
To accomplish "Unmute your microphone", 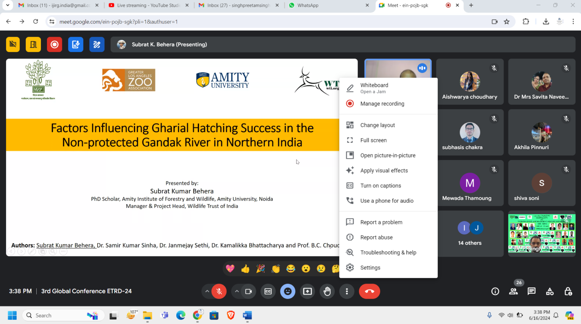I will (219, 291).
